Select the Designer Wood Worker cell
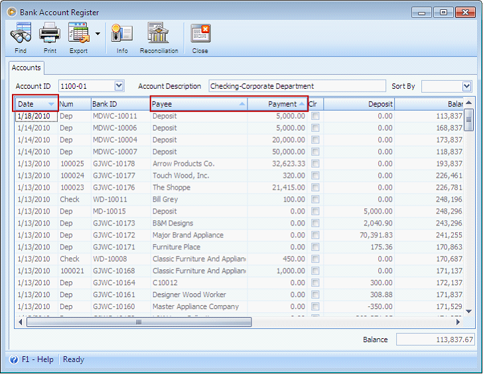 point(198,294)
